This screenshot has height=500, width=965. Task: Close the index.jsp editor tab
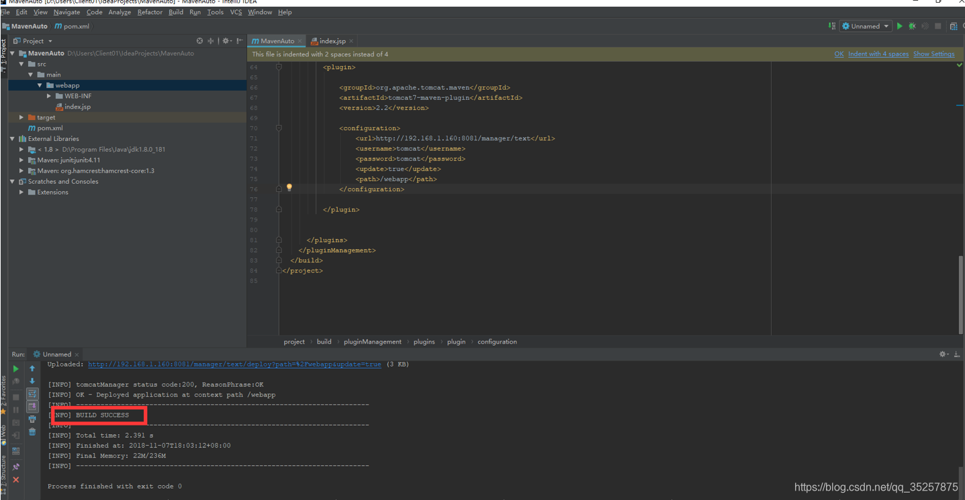(x=351, y=41)
